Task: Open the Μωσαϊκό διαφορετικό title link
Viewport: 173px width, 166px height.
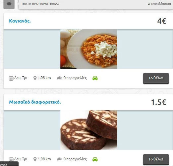Action: 35,102
